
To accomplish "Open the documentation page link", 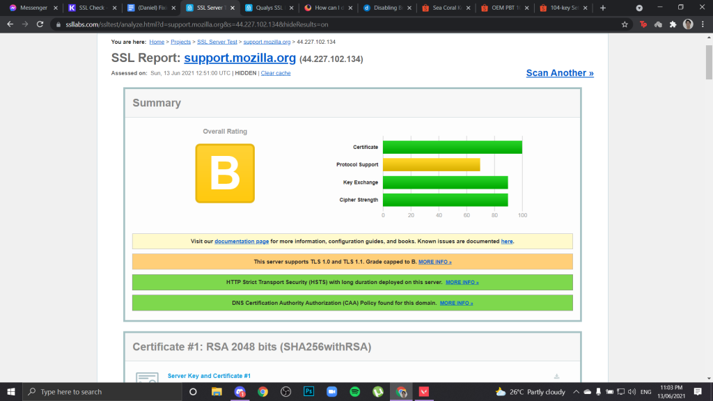I will [242, 242].
